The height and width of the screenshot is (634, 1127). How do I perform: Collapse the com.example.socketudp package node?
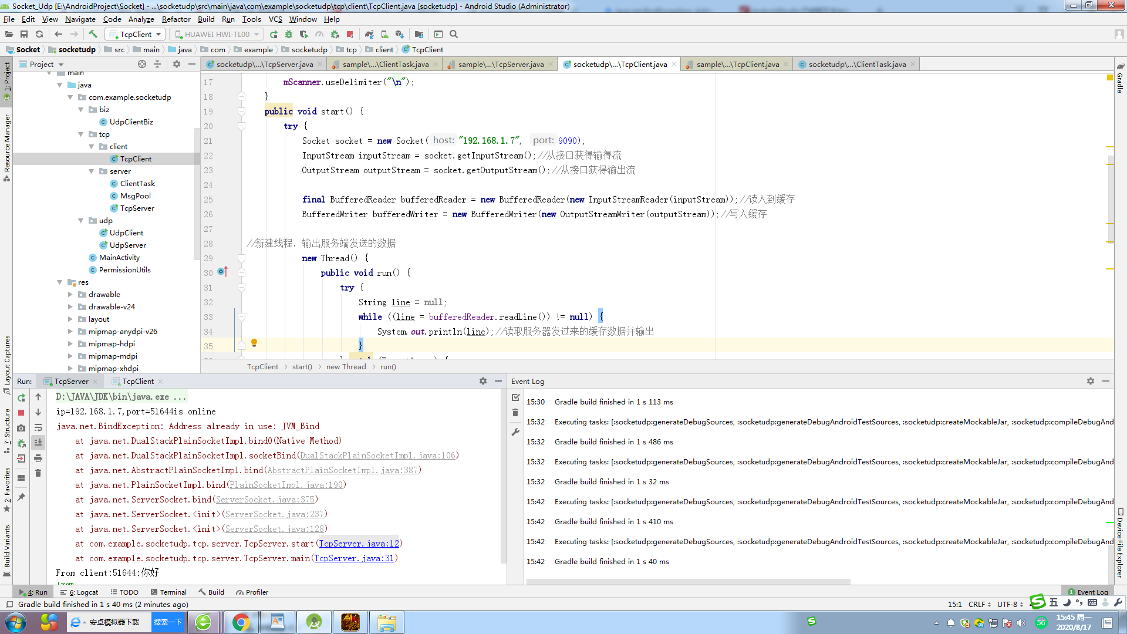click(x=70, y=97)
